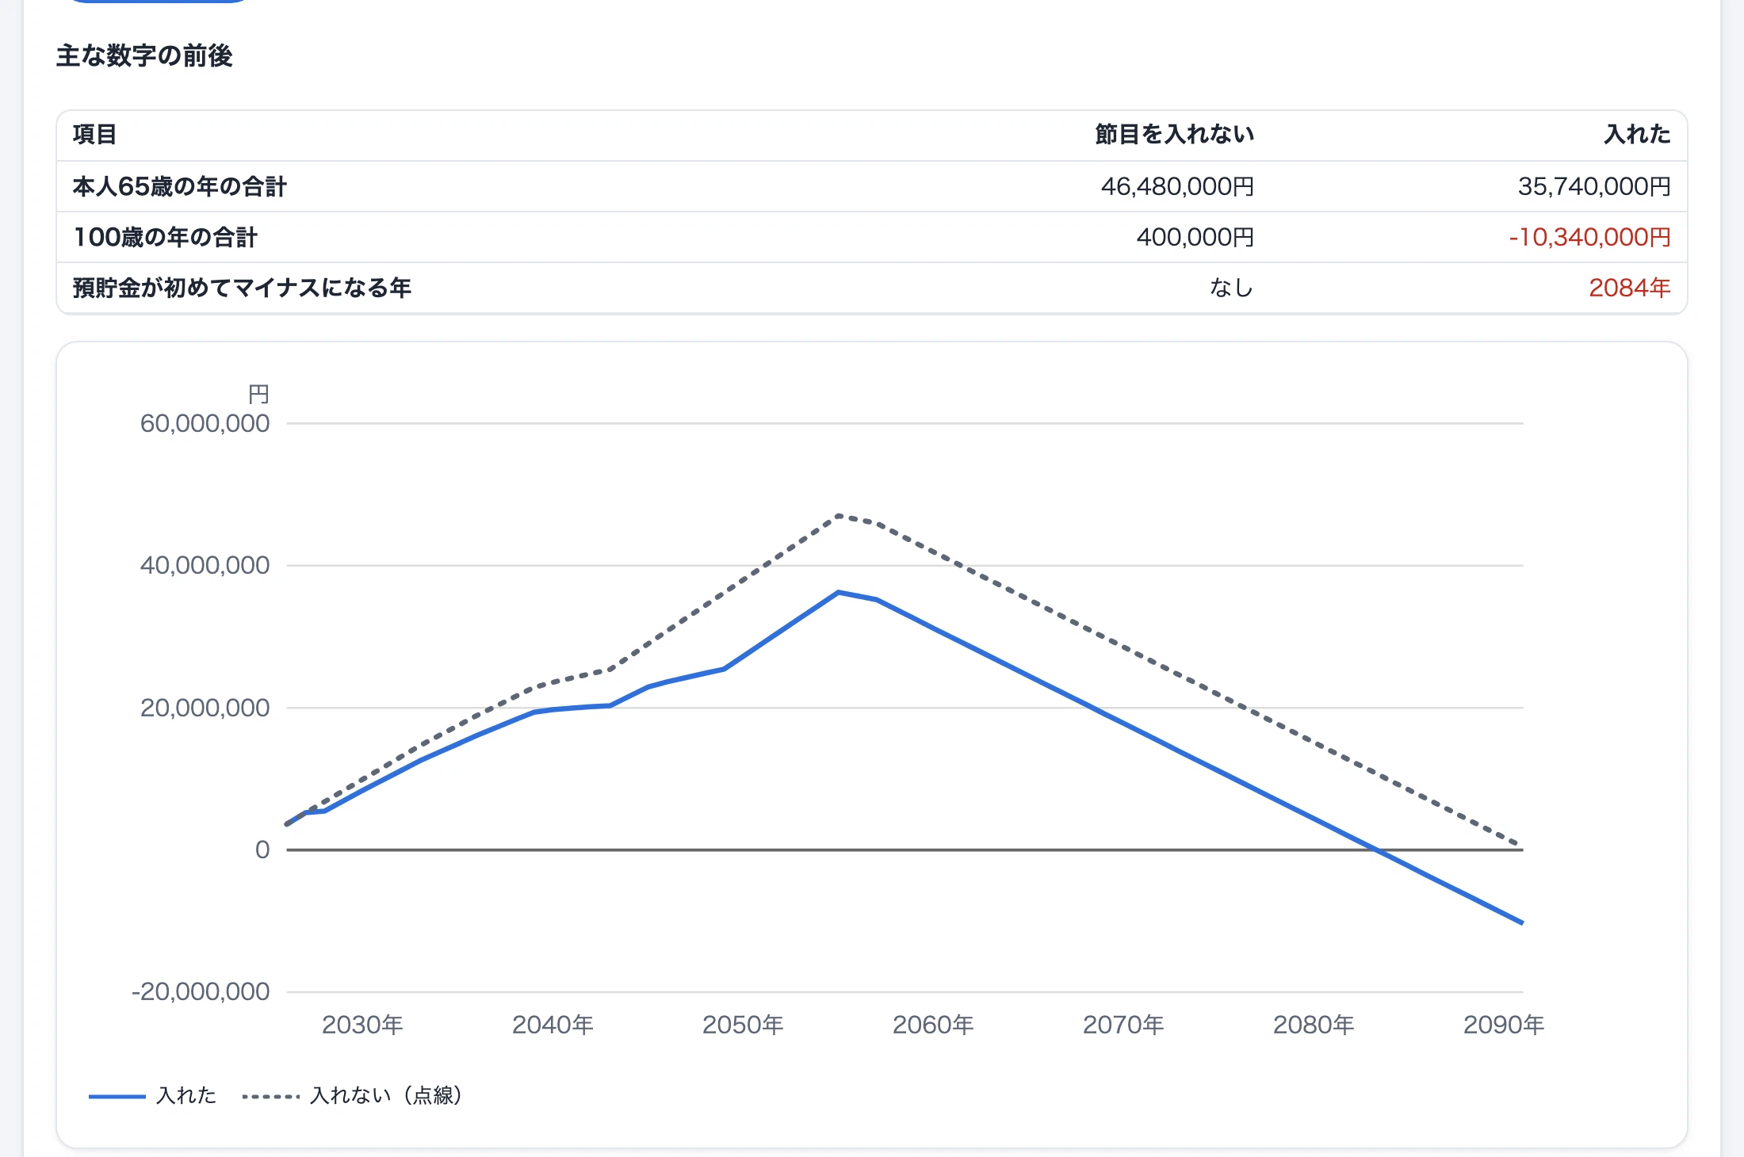The width and height of the screenshot is (1744, 1157).
Task: Click the 入れない dotted legend line
Action: [x=271, y=1097]
